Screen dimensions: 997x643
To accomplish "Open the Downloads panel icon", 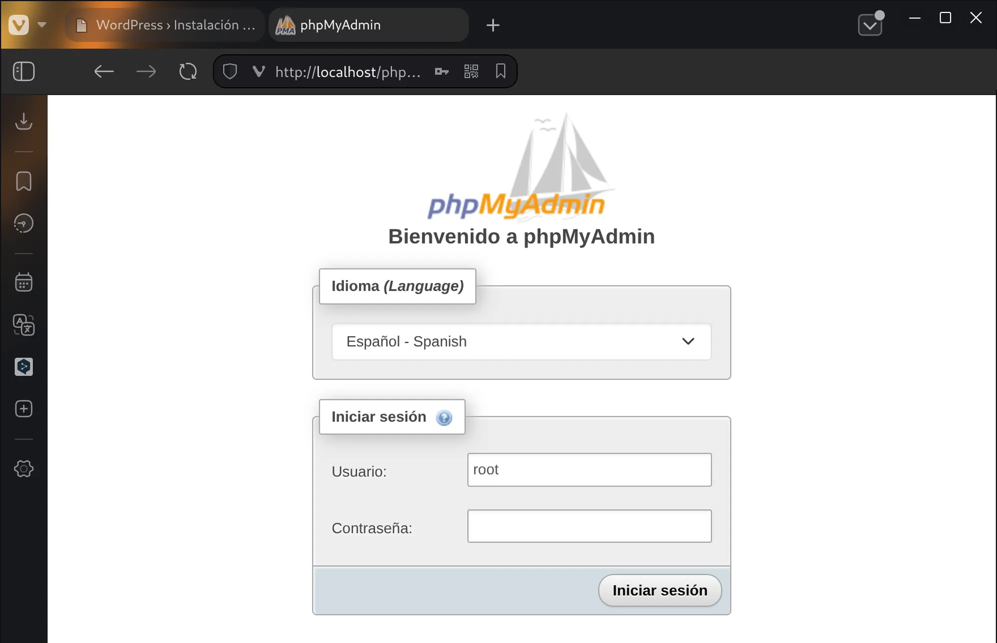I will pyautogui.click(x=23, y=121).
